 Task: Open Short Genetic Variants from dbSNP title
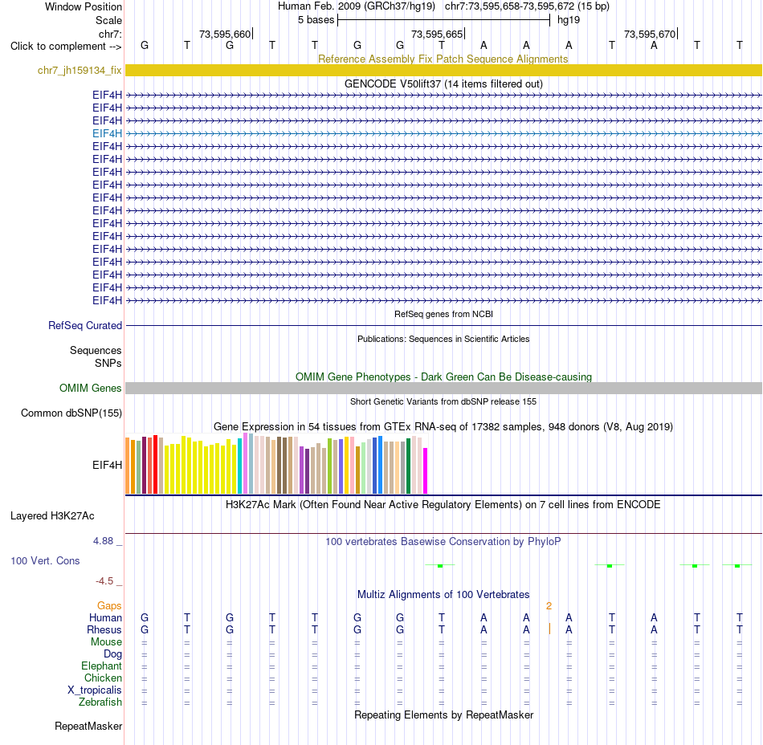[x=443, y=401]
